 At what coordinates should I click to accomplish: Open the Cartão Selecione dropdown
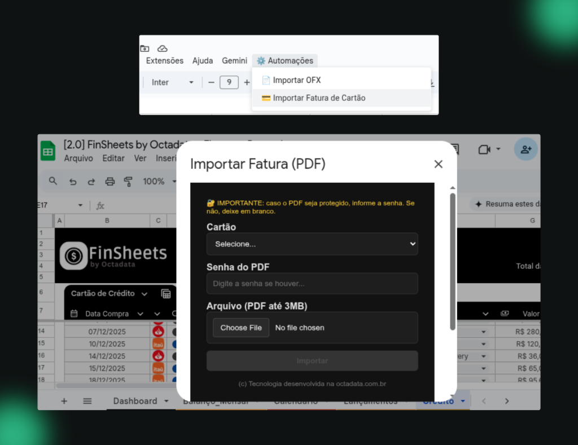312,244
